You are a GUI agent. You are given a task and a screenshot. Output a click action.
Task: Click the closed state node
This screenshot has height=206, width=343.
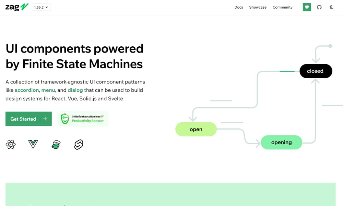coord(316,71)
